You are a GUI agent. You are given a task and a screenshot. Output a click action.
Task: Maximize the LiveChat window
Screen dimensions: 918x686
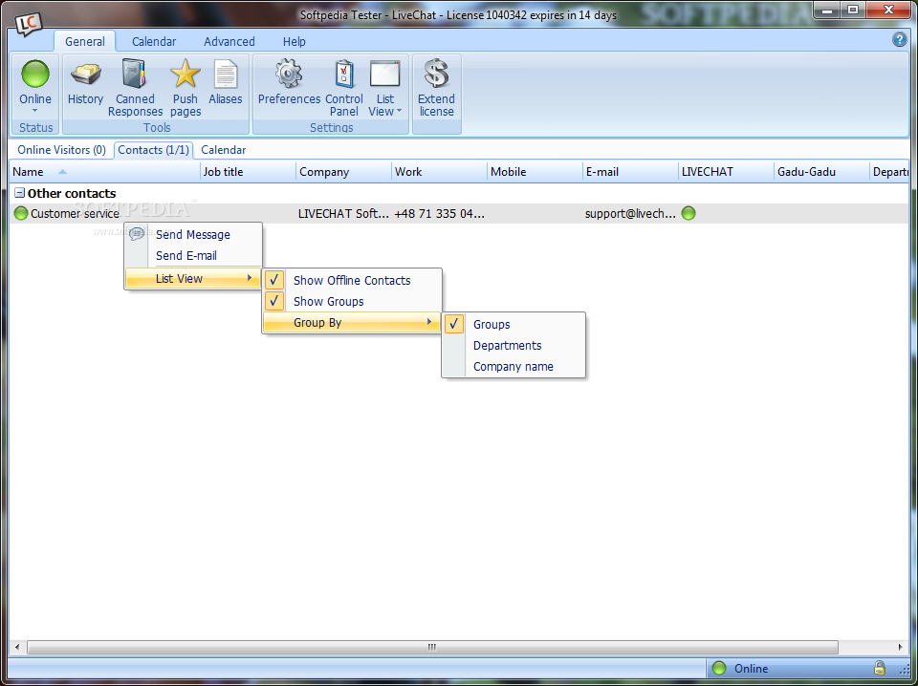pos(852,9)
